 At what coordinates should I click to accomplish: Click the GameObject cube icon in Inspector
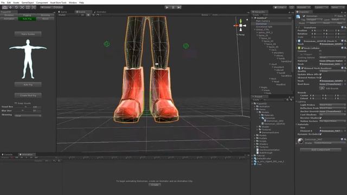coord(298,17)
